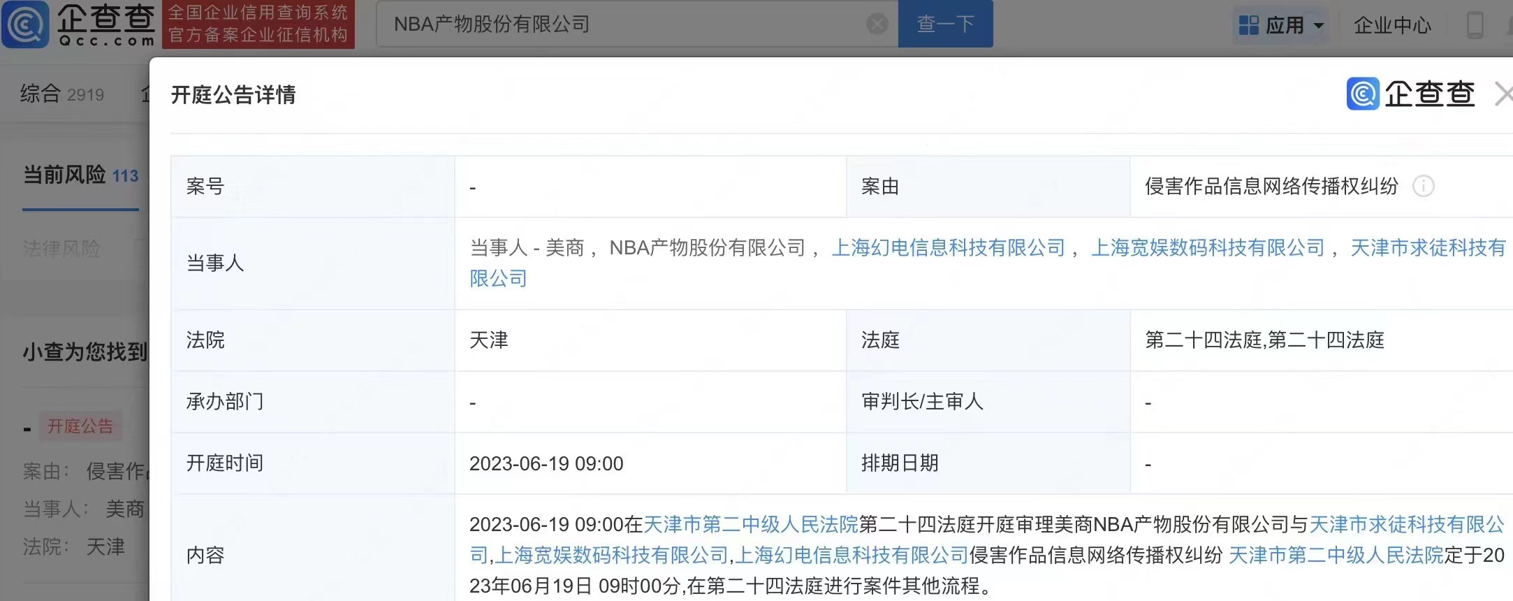
Task: Click the 查一下 search button
Action: point(945,24)
